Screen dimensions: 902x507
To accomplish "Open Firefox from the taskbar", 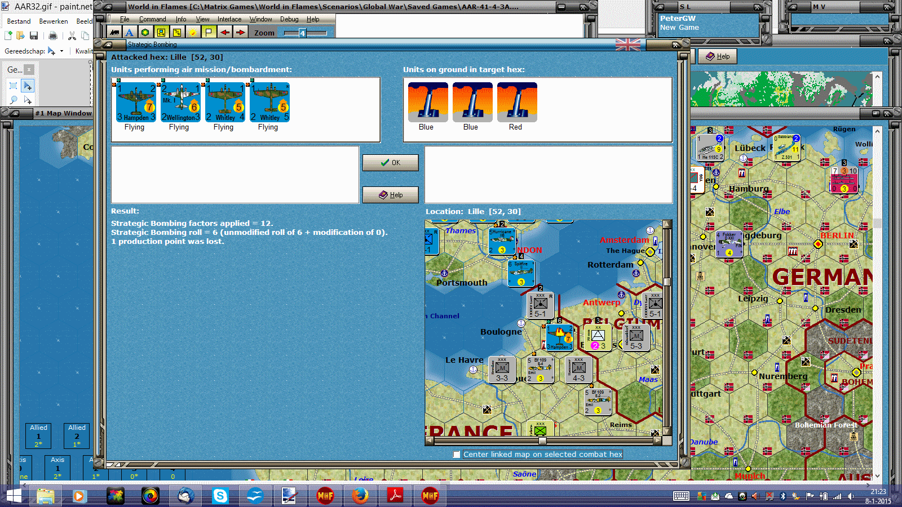I will 360,496.
